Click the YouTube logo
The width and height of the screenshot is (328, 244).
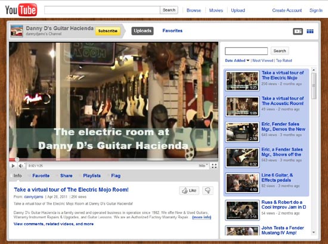tap(21, 10)
